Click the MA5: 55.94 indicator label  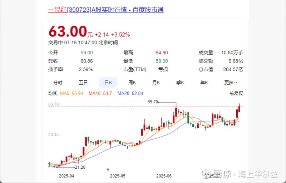[x=71, y=94]
